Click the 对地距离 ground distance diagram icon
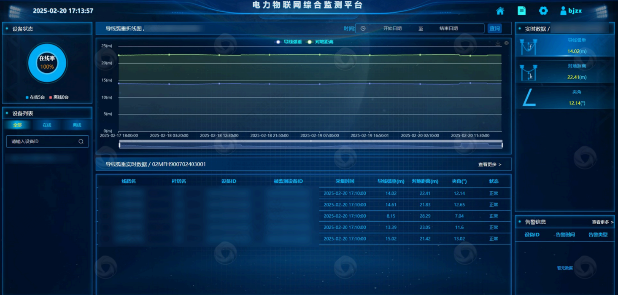 [x=528, y=72]
